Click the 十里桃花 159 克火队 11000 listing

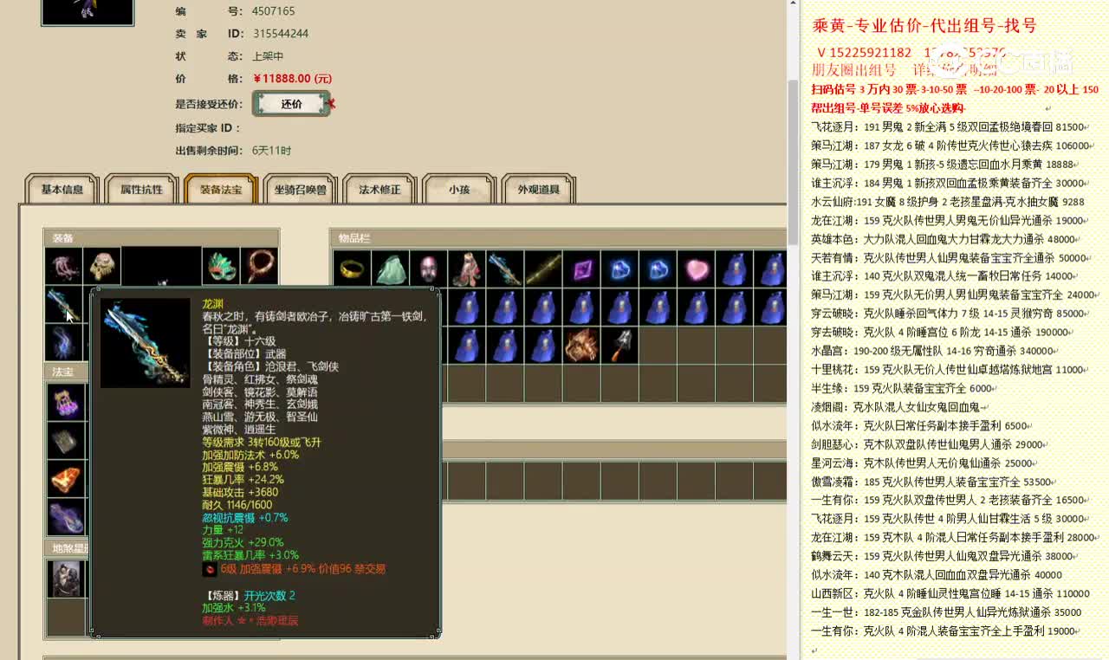pyautogui.click(x=948, y=370)
